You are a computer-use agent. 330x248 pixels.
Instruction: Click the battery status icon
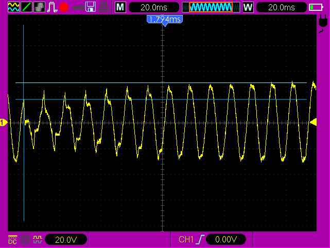(315, 7)
